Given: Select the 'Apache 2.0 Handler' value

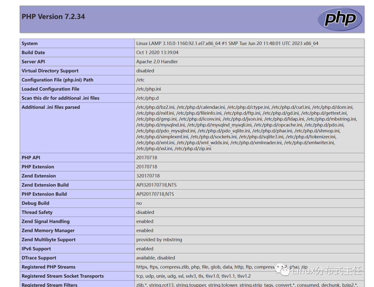Looking at the screenshot, I should point(157,62).
